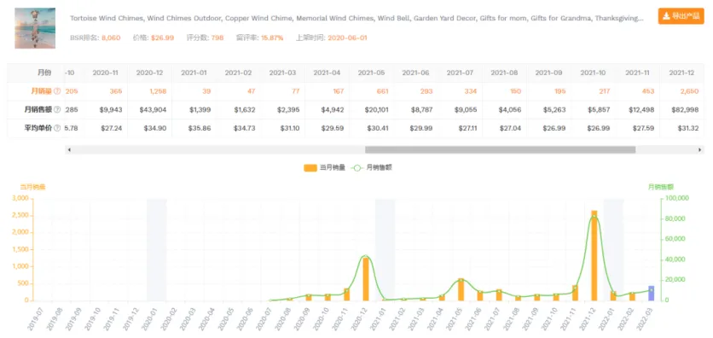Click help icon next to 平均单价
713x338 pixels.
coord(57,128)
